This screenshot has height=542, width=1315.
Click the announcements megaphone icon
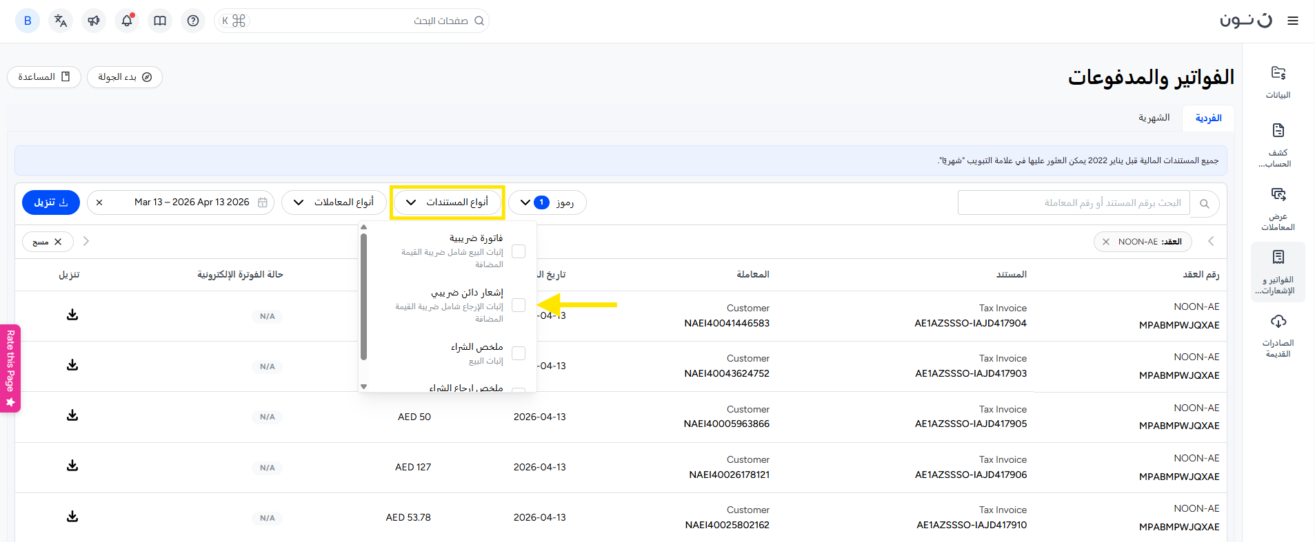click(x=94, y=21)
